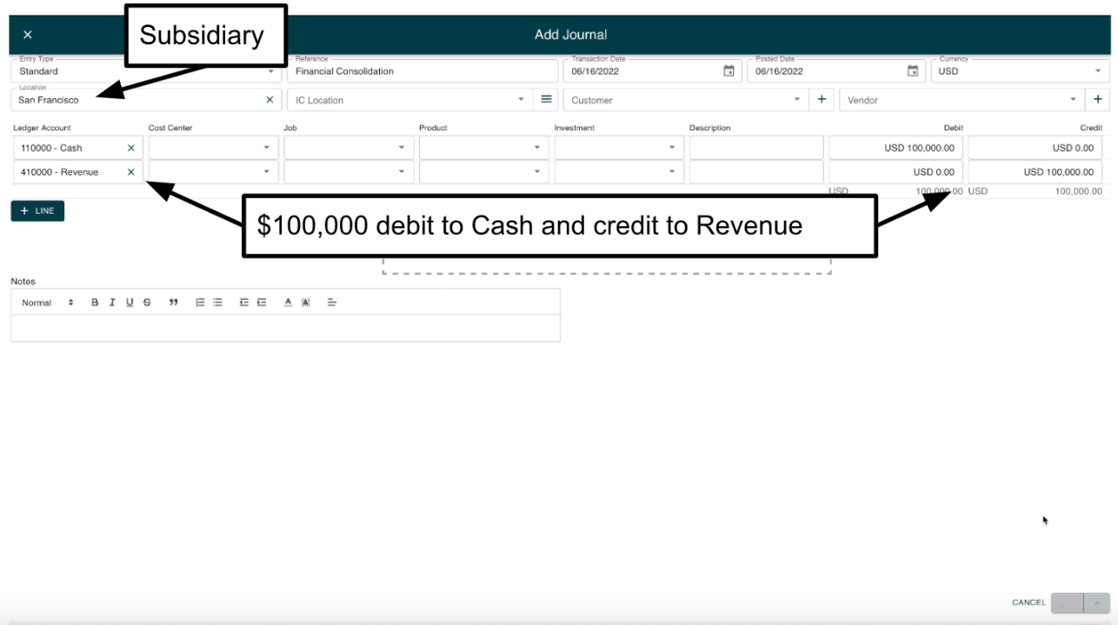
Task: Toggle bold formatting in Notes editor
Action: 94,302
